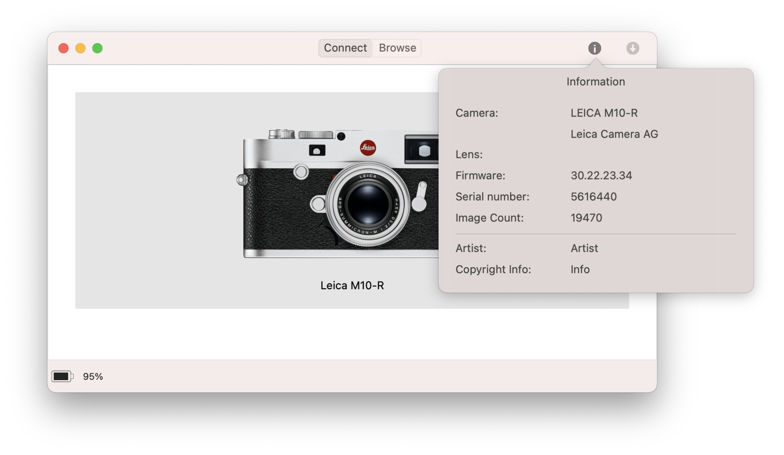Image resolution: width=784 pixels, height=455 pixels.
Task: Click the Firmware version 30.22.23.34
Action: click(602, 175)
